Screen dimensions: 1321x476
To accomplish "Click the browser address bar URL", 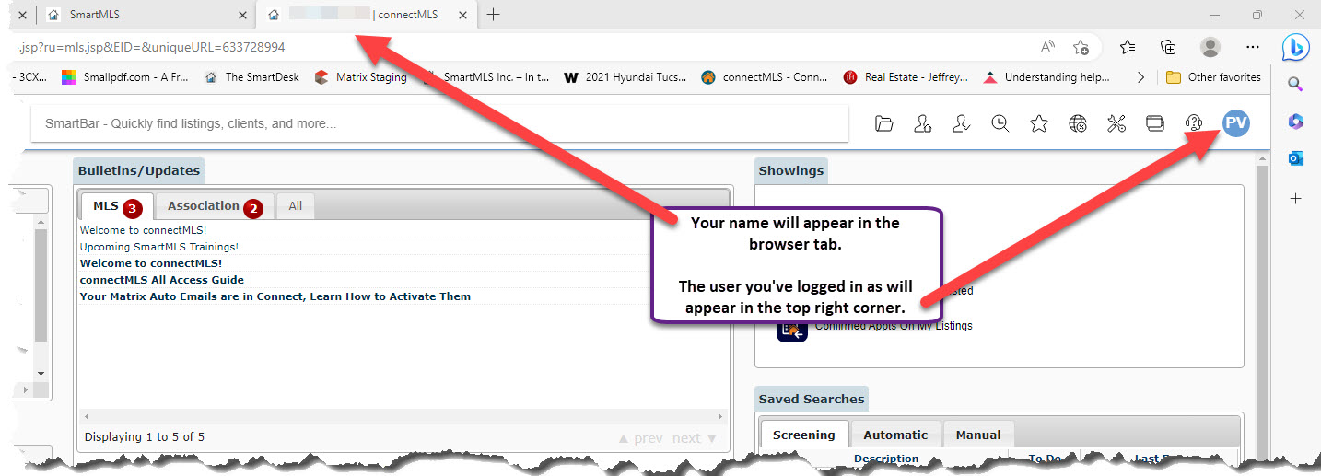I will click(x=152, y=47).
